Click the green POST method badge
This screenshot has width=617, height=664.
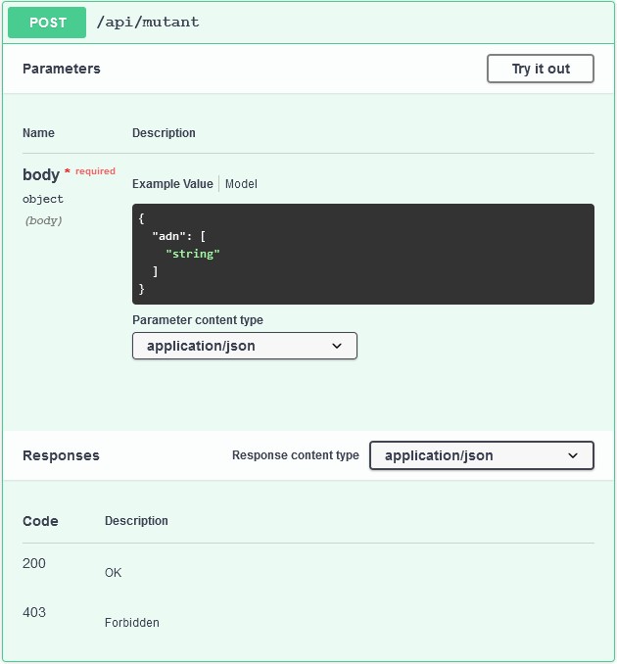click(47, 23)
